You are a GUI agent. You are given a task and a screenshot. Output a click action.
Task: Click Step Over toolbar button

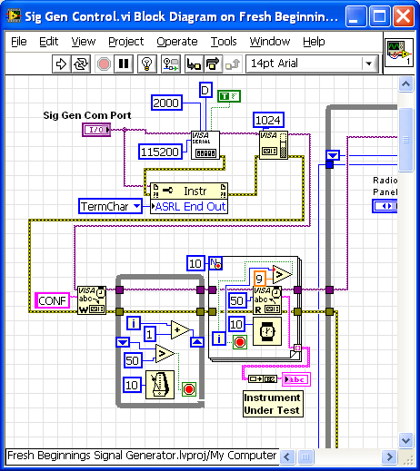pos(214,64)
